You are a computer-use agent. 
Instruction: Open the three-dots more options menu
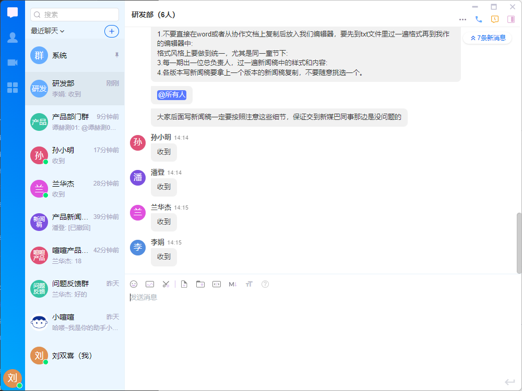462,19
